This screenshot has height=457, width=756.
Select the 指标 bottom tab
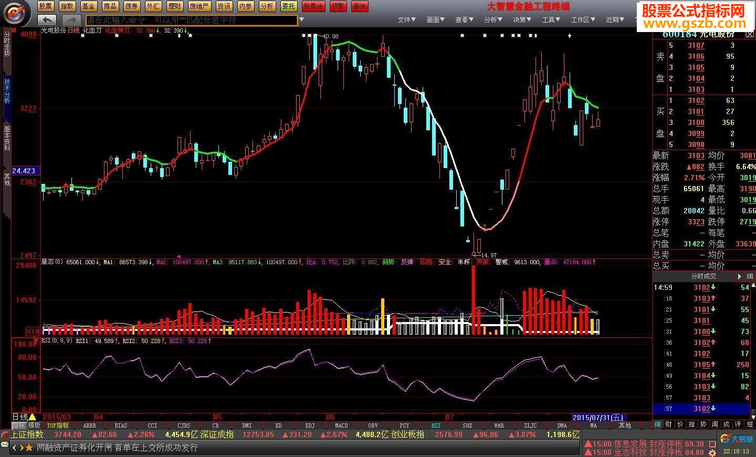click(x=19, y=425)
